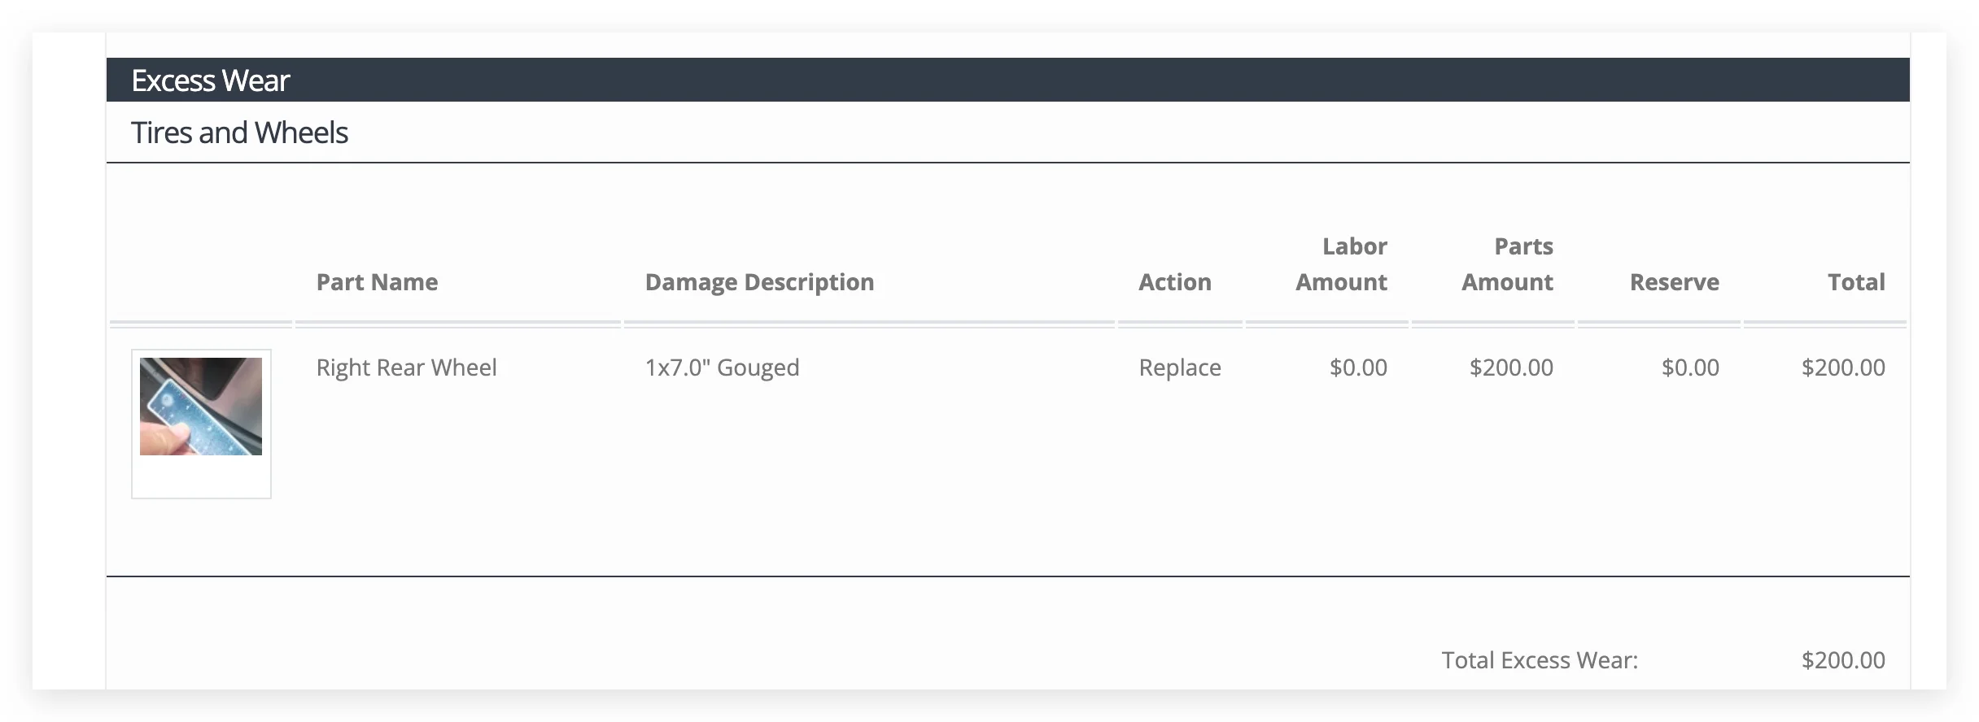This screenshot has width=1979, height=722.
Task: Click the Total Excess Wear $200.00 amount
Action: [x=1843, y=660]
